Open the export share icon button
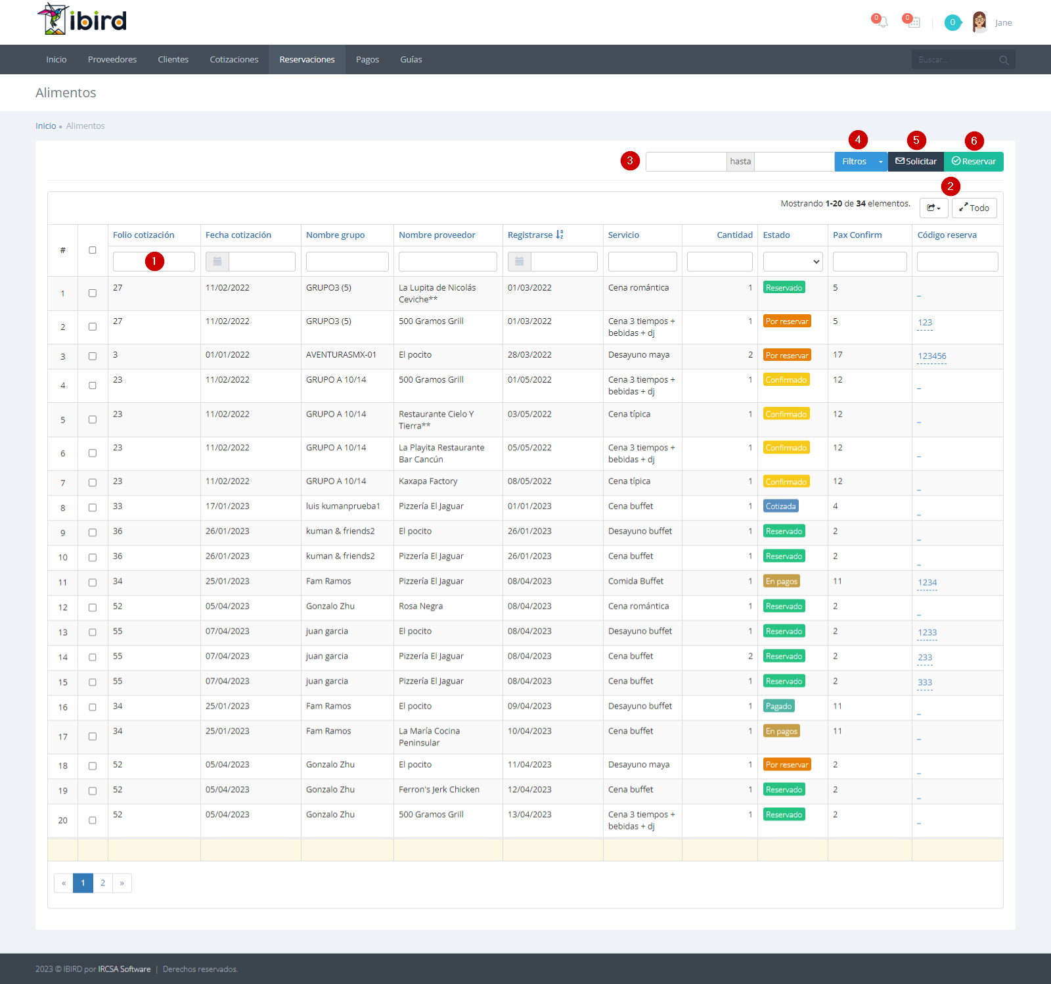1051x984 pixels. point(933,208)
